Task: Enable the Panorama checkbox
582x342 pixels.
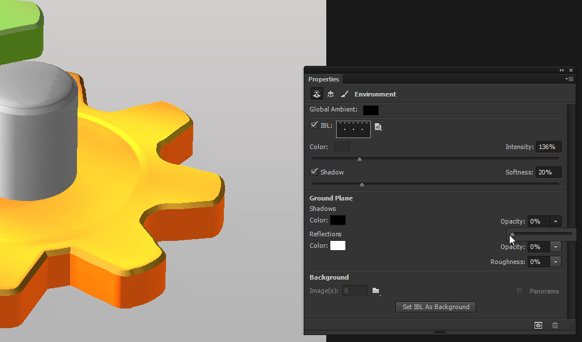Action: tap(520, 291)
